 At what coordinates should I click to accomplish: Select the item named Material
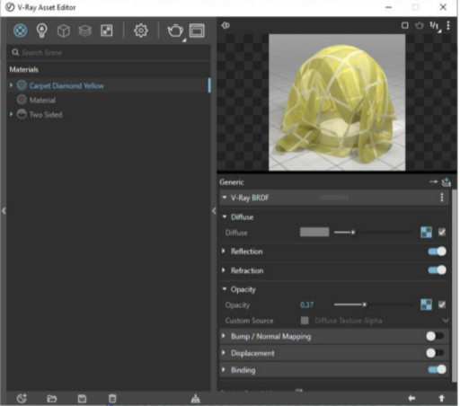pyautogui.click(x=42, y=100)
